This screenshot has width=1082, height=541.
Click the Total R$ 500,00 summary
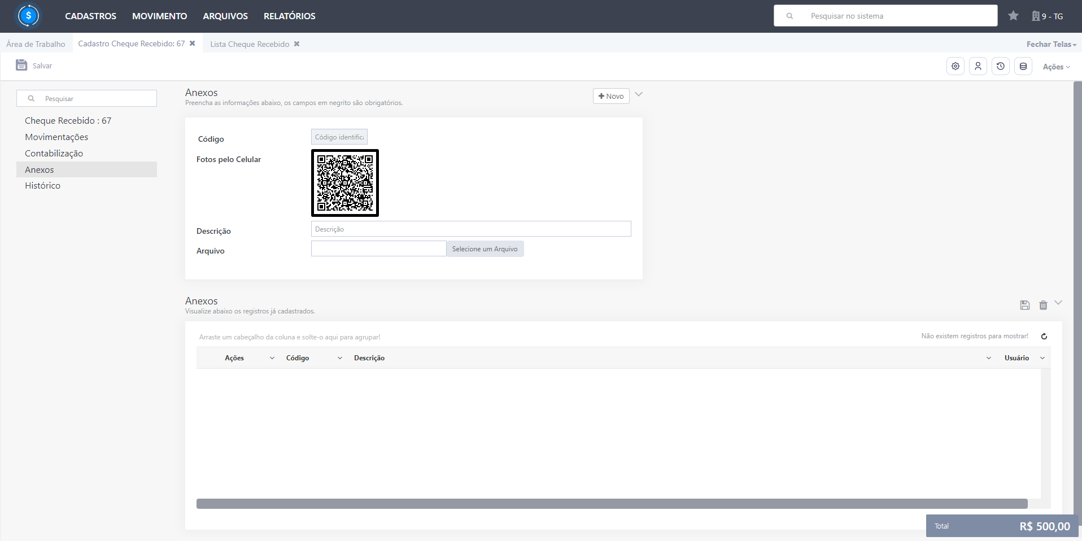point(1002,526)
